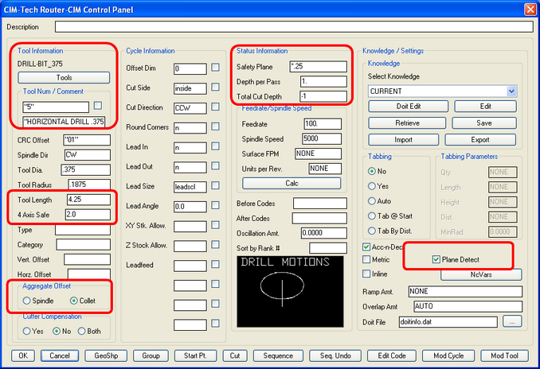Open the Select Knowledge dropdown
540x369 pixels.
(x=511, y=91)
